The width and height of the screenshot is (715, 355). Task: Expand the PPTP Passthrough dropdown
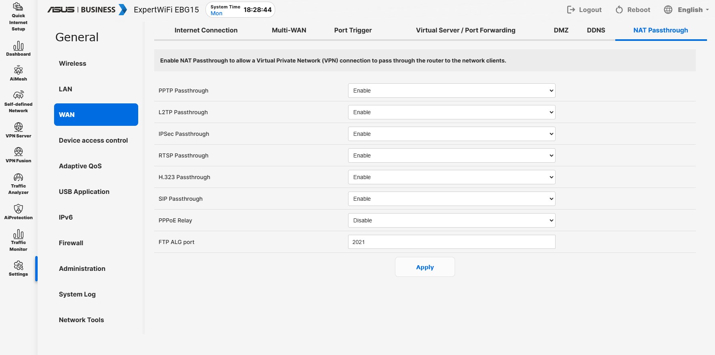pyautogui.click(x=451, y=91)
